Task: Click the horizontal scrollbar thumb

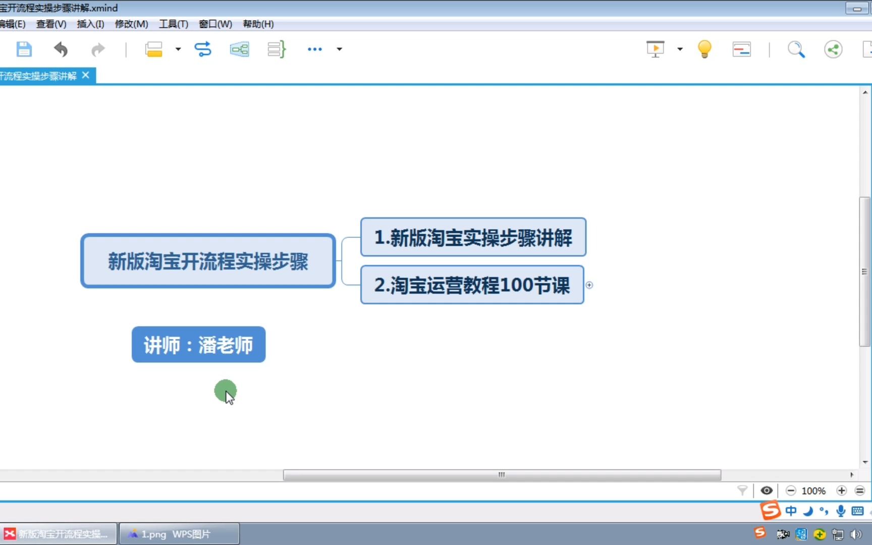Action: [x=502, y=475]
